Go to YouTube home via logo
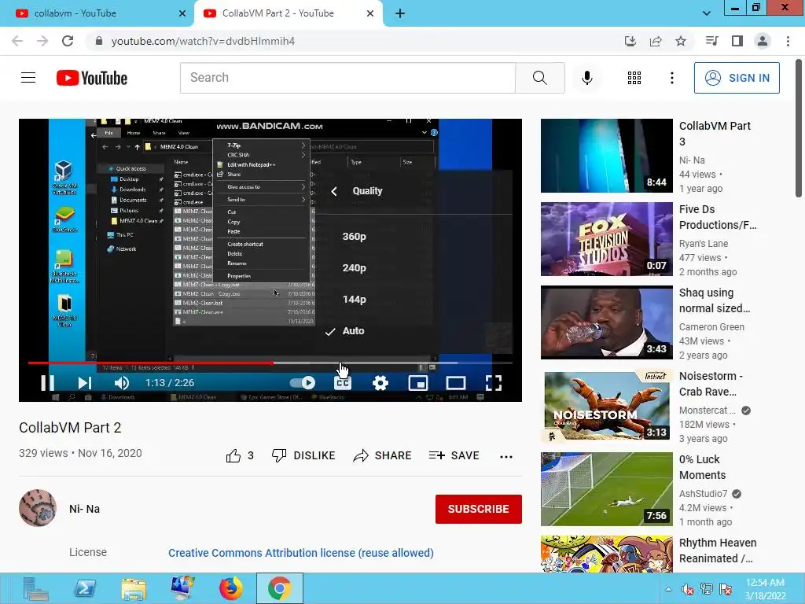 (x=92, y=78)
